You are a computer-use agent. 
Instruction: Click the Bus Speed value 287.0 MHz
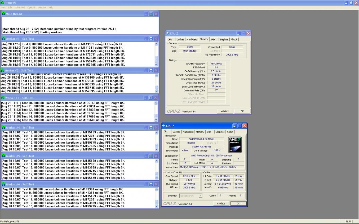(189, 184)
